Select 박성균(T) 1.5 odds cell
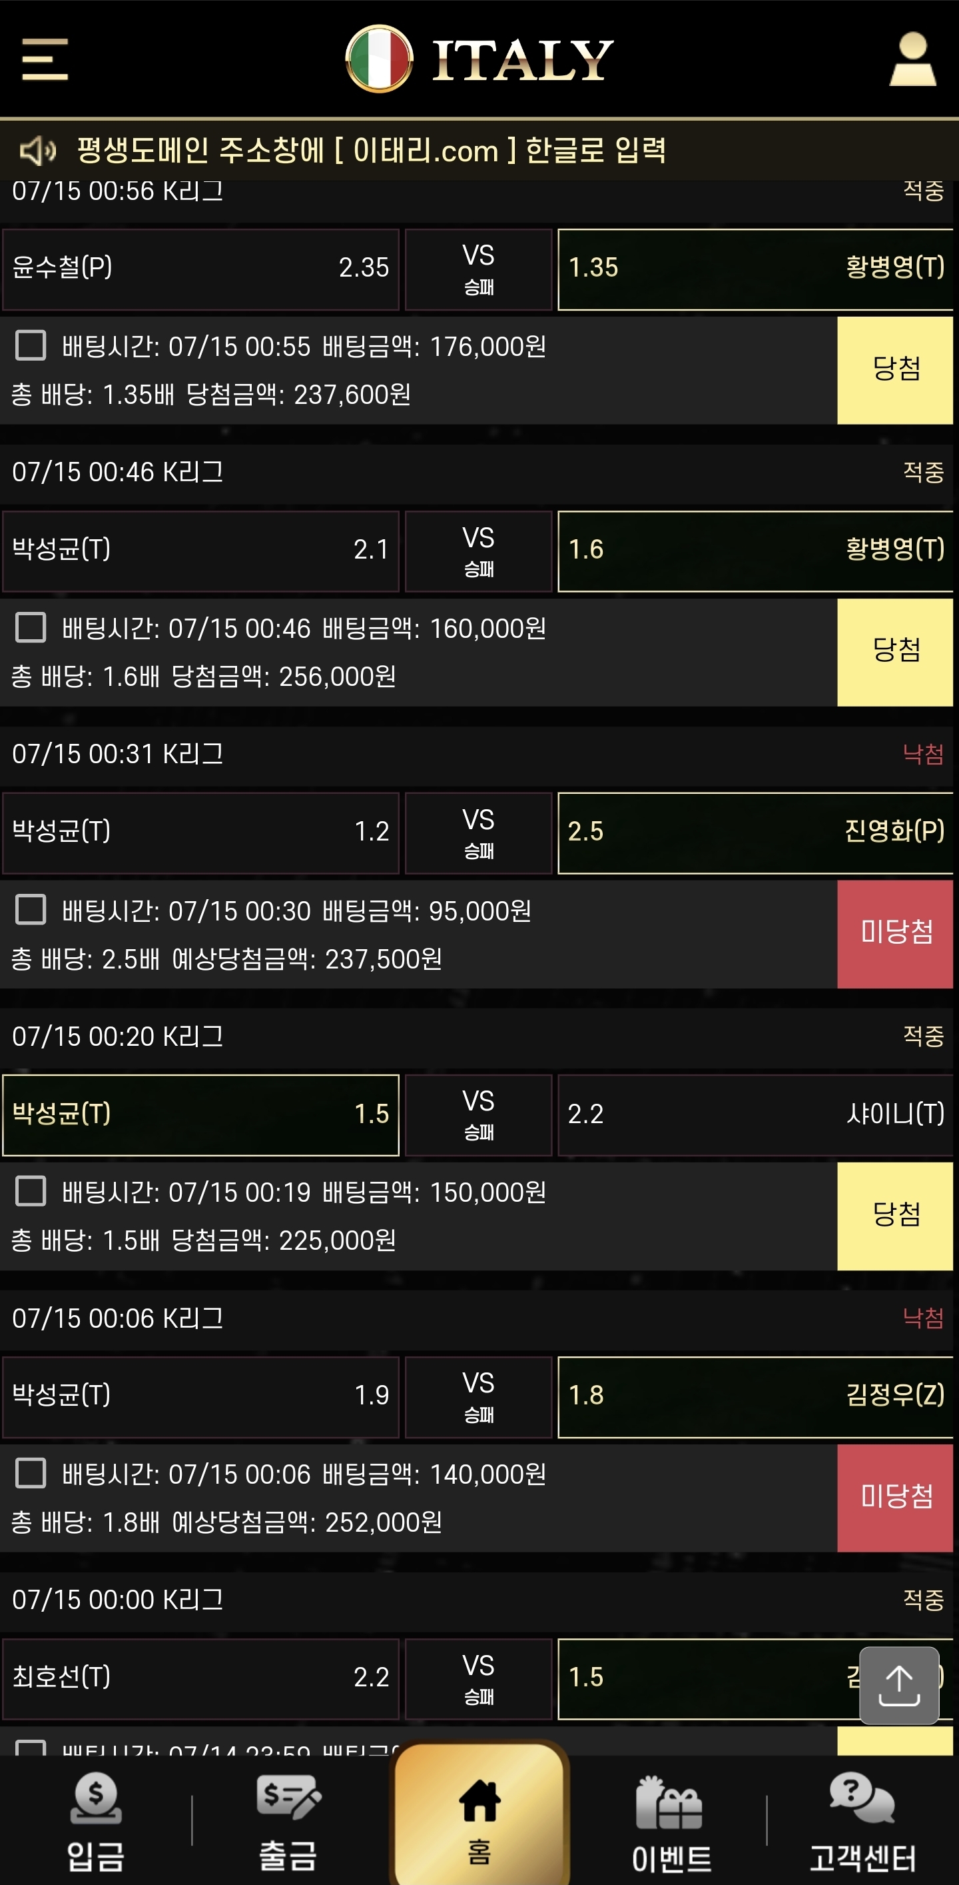The height and width of the screenshot is (1885, 959). click(x=200, y=1115)
